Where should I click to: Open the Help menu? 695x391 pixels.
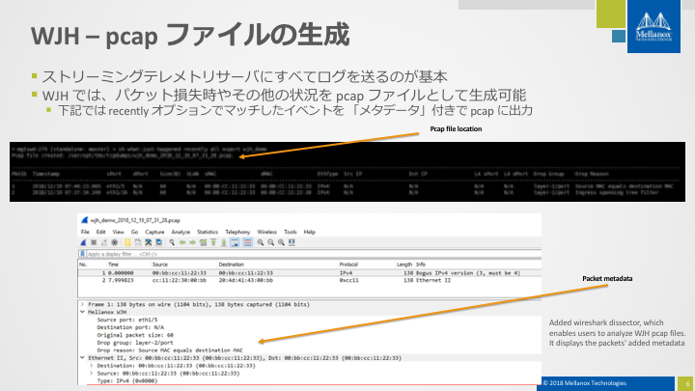[310, 232]
